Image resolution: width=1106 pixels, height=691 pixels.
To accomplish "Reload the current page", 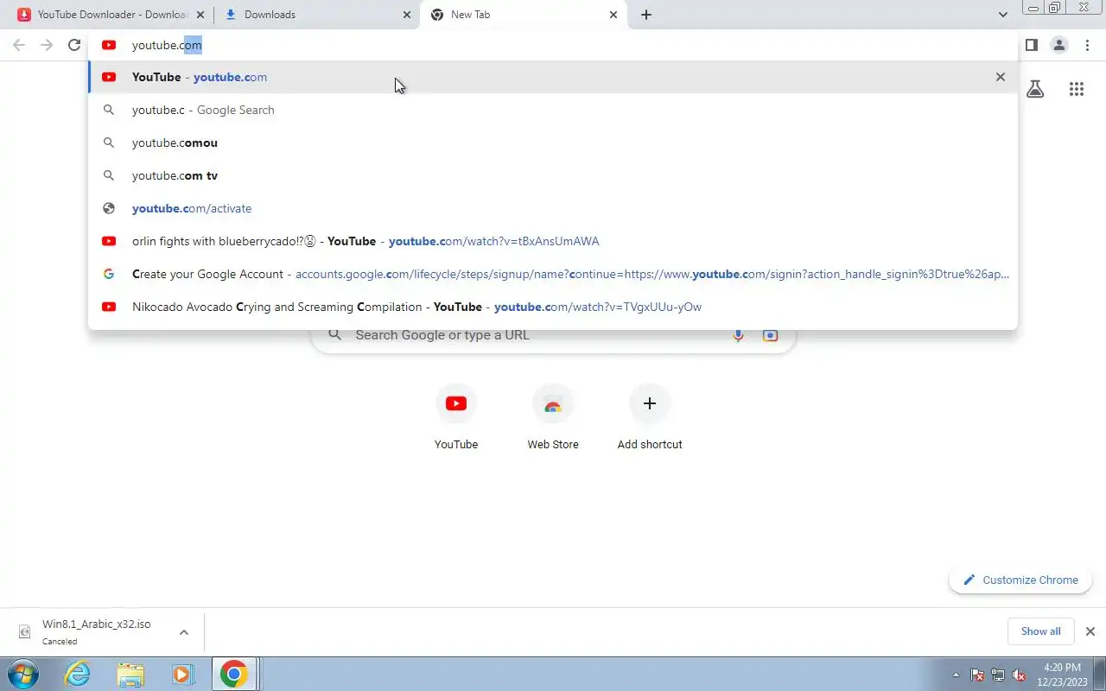I will [x=74, y=45].
